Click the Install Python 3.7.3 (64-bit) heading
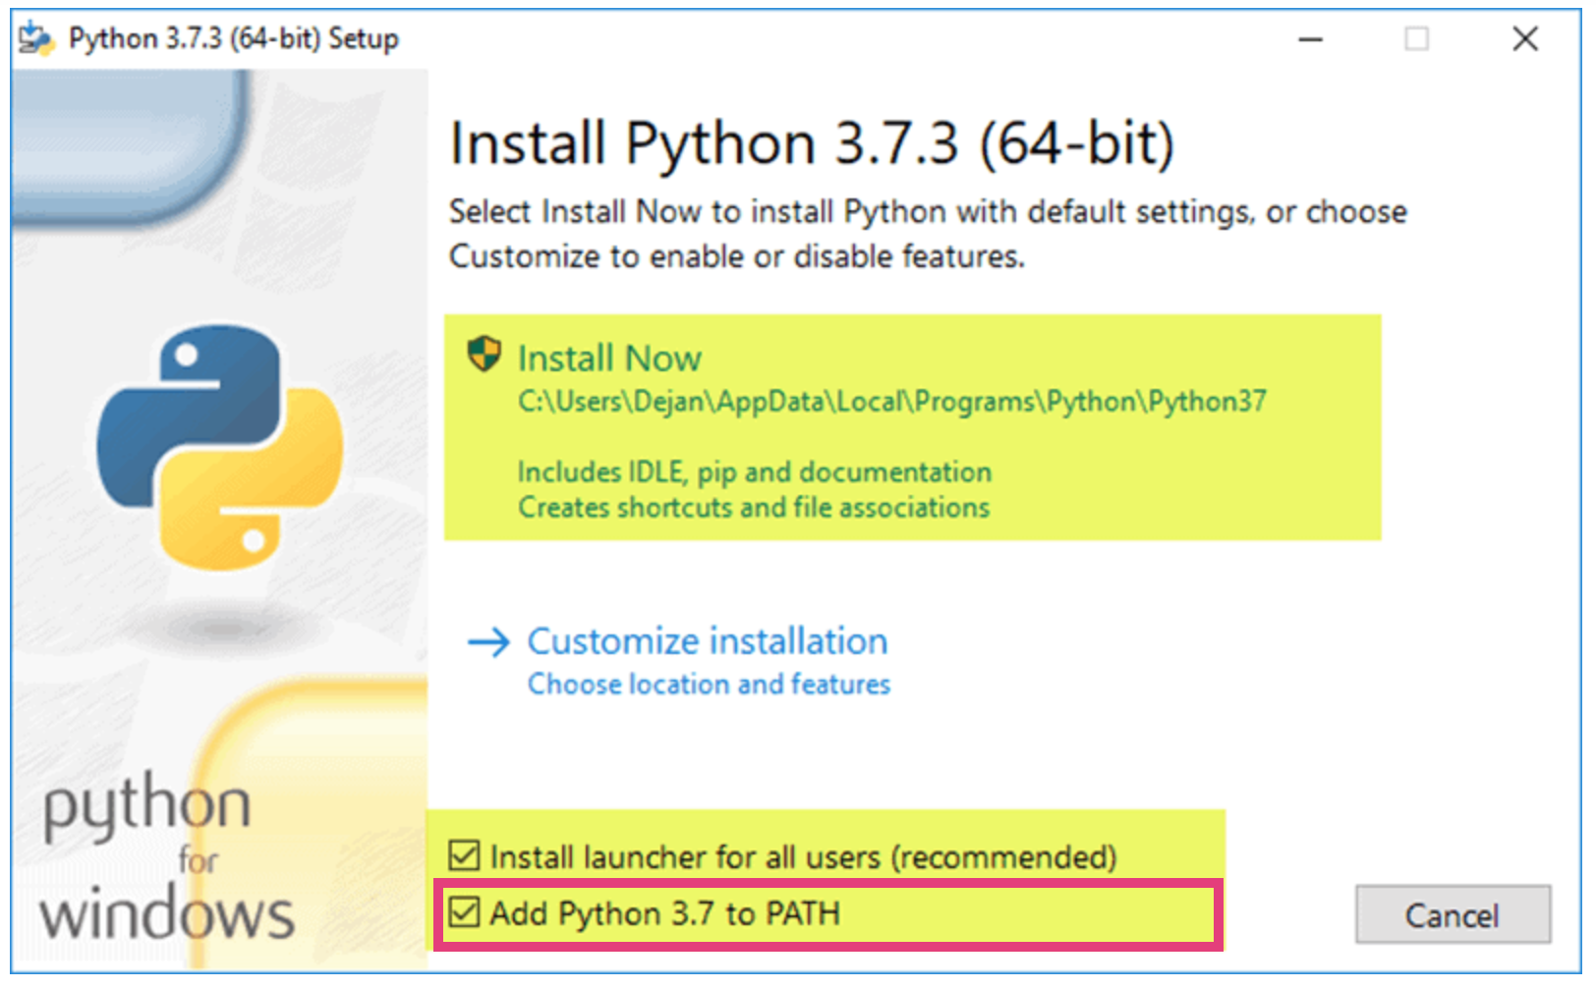1596x988 pixels. (x=811, y=143)
